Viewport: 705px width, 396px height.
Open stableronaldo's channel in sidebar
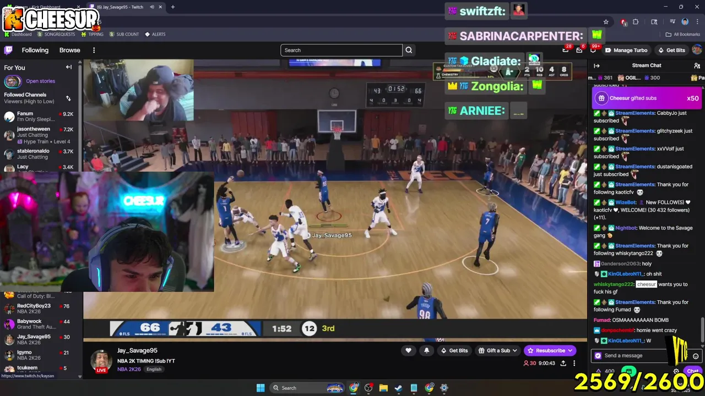[x=40, y=154]
